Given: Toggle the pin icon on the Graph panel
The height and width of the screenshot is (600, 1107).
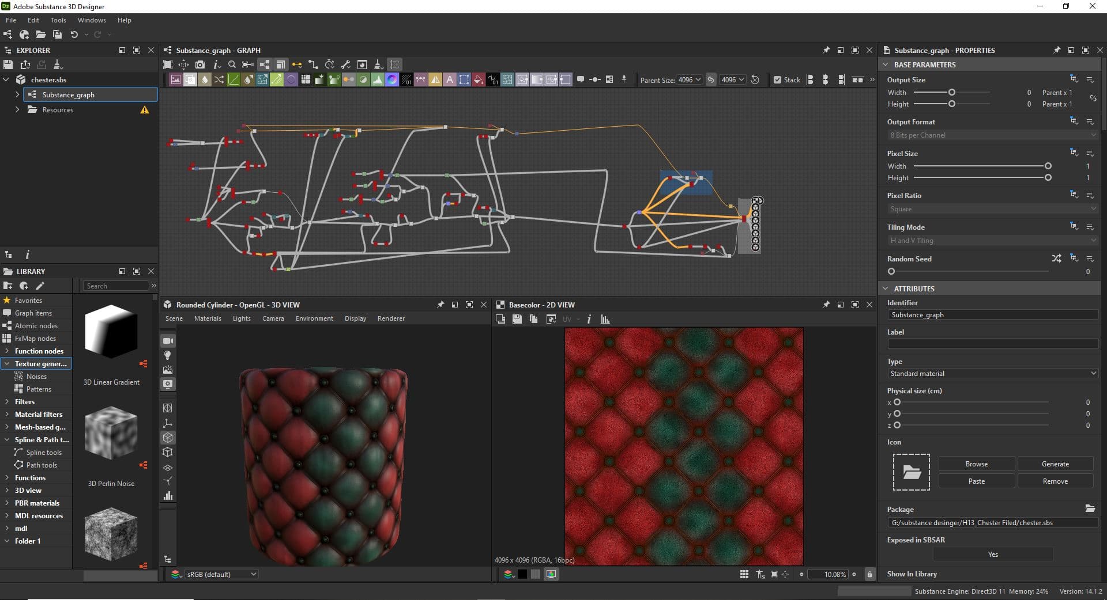Looking at the screenshot, I should pos(826,50).
